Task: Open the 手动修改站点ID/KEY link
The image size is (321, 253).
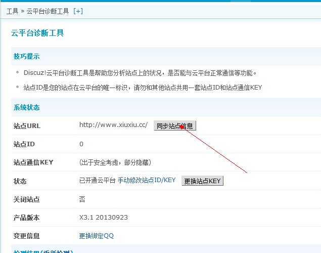Action: [x=147, y=180]
